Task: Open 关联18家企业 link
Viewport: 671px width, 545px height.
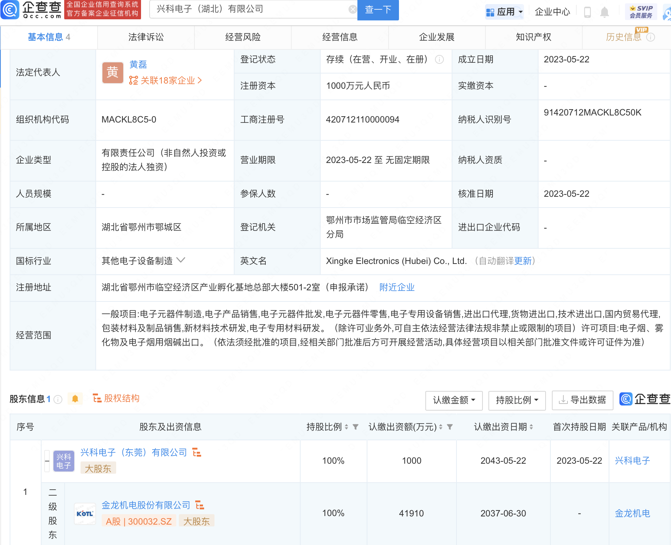Action: (x=166, y=81)
